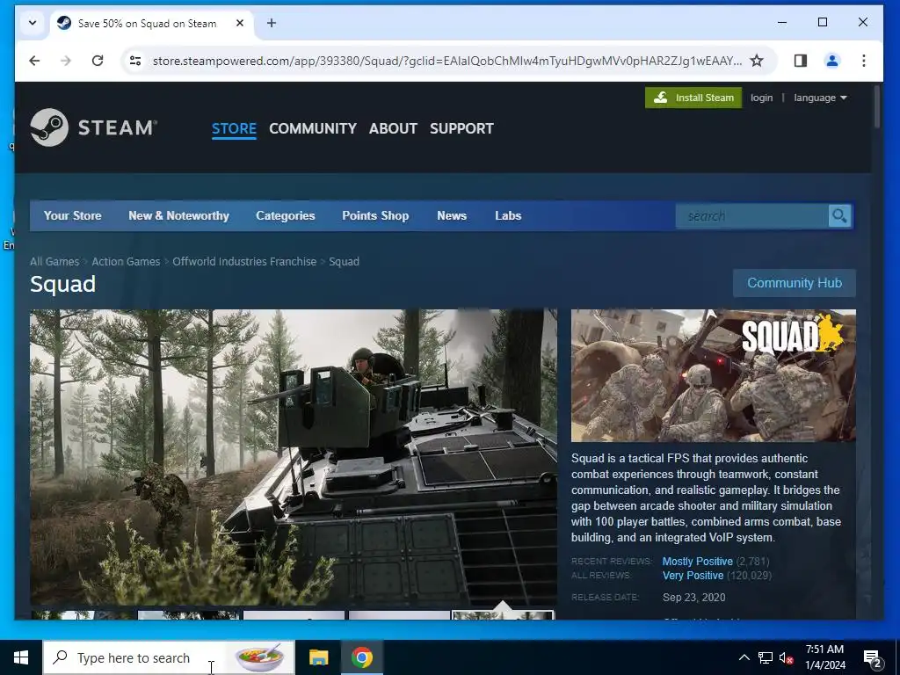
Task: Open the Chrome profile avatar
Action: coord(832,61)
